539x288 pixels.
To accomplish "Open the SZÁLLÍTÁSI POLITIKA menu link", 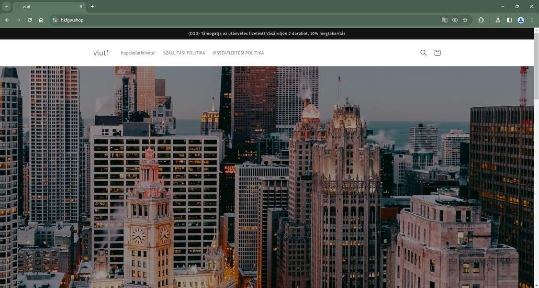I will pyautogui.click(x=184, y=53).
